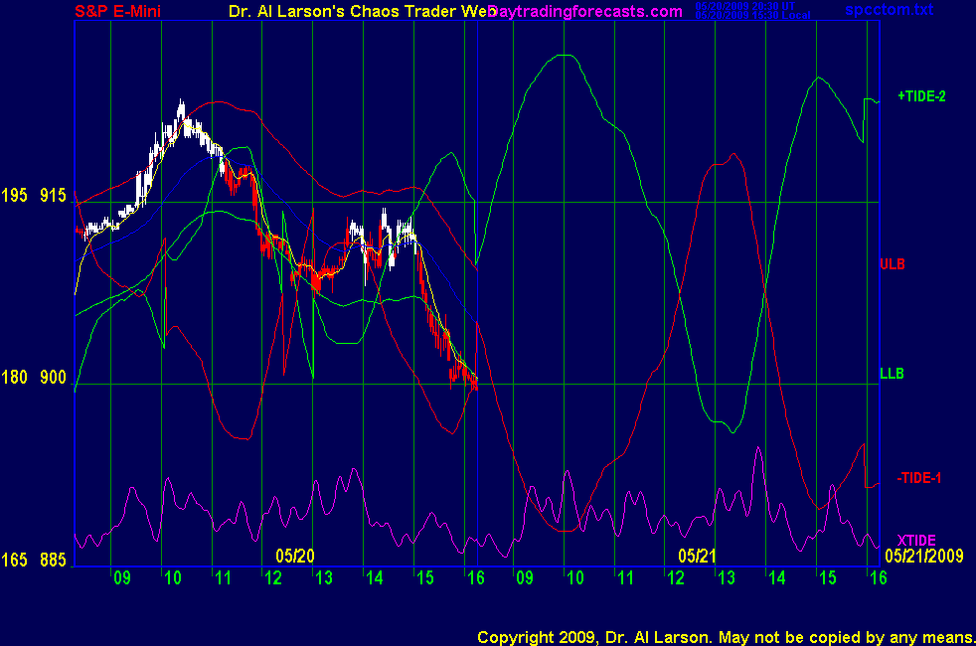
Task: Select the red ULB legend label
Action: pyautogui.click(x=892, y=264)
